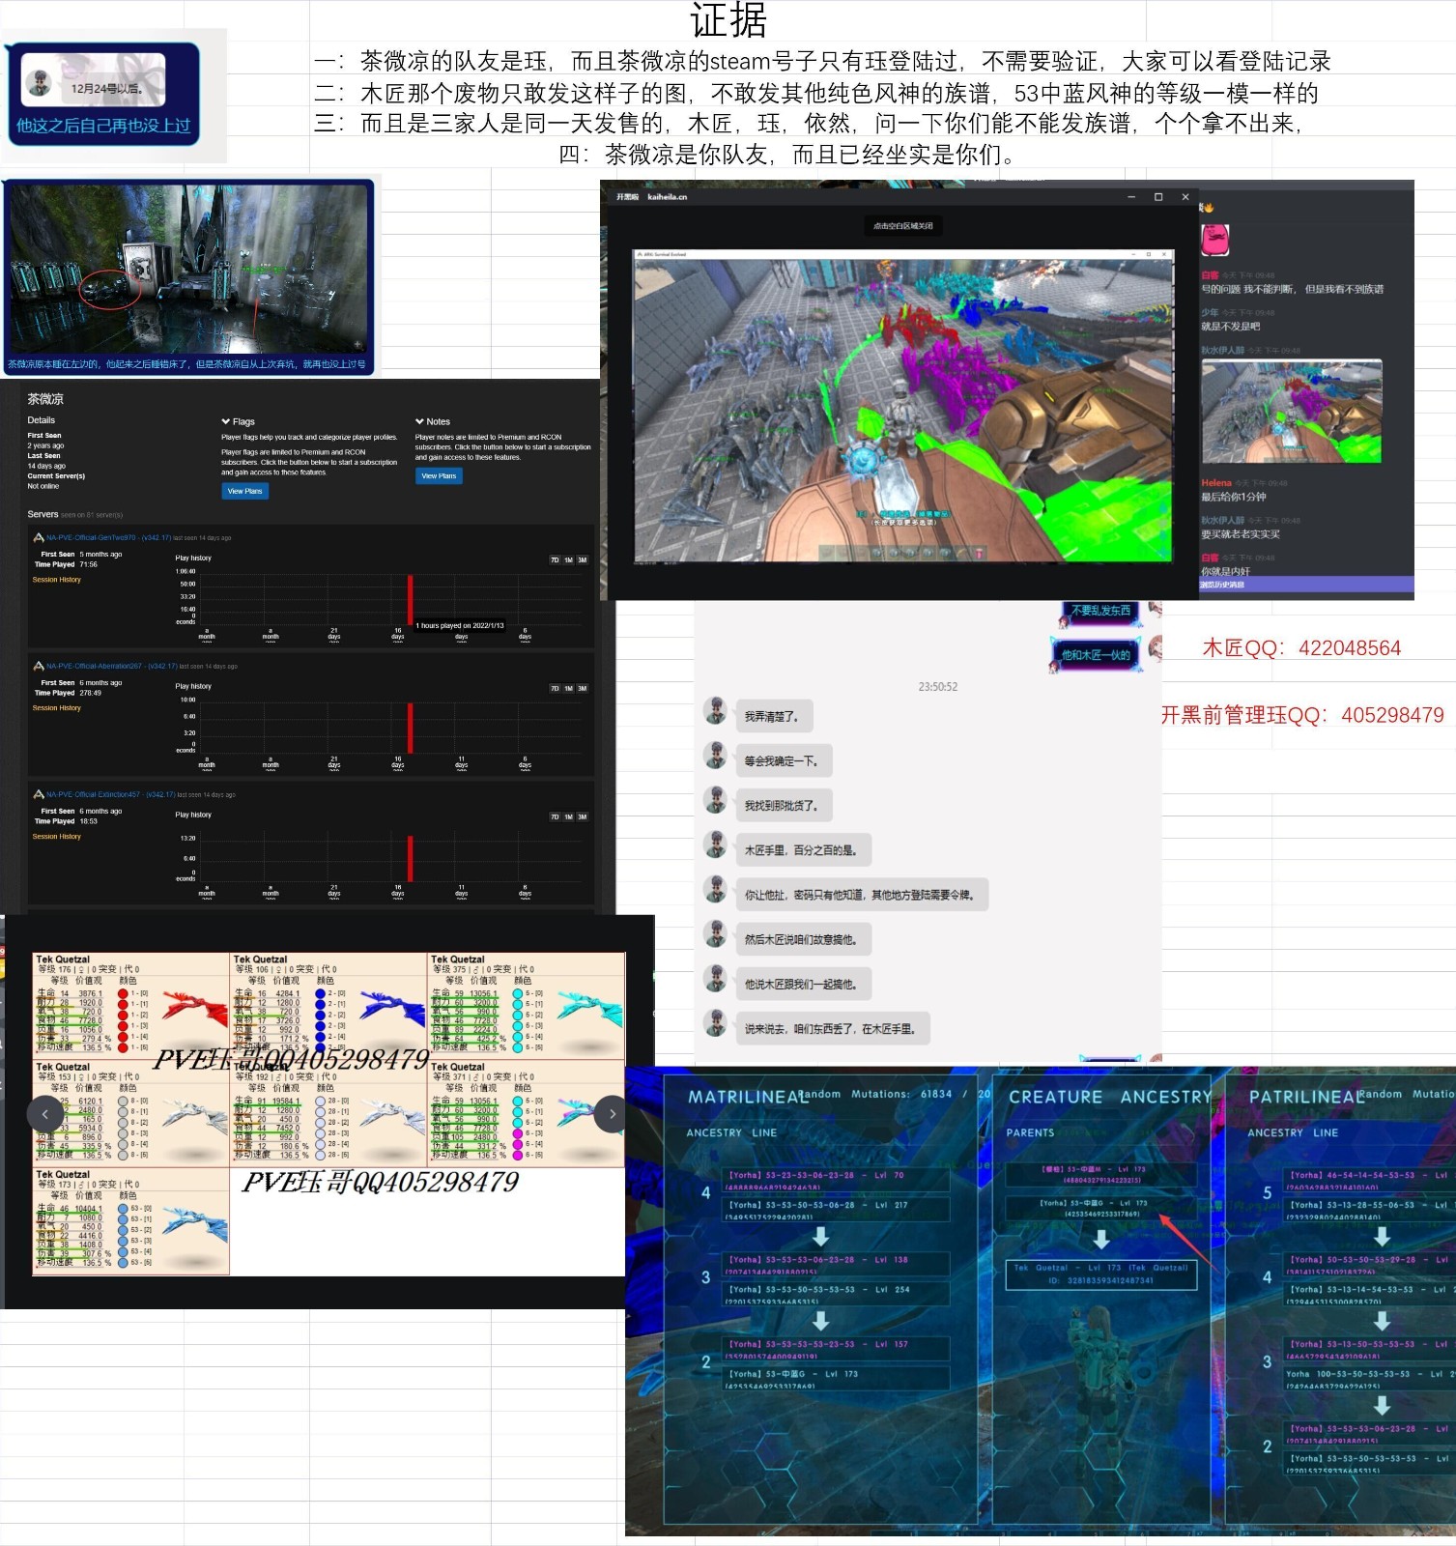The height and width of the screenshot is (1546, 1456).
Task: Click 点击空白区域关闭 hint in image viewer
Action: point(903,226)
